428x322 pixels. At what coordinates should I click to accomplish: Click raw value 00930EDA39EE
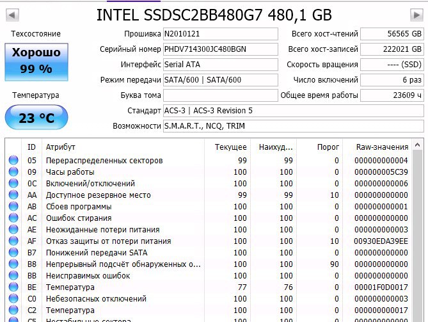[x=381, y=241]
